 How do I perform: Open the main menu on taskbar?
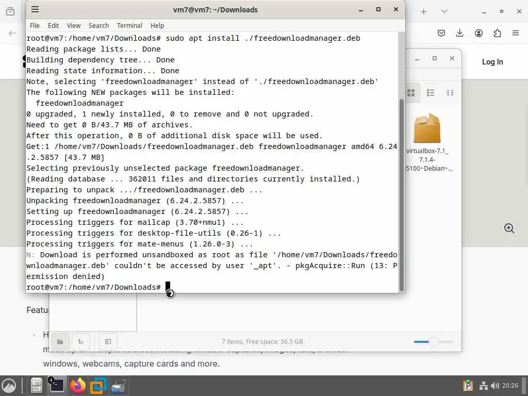click(x=9, y=386)
